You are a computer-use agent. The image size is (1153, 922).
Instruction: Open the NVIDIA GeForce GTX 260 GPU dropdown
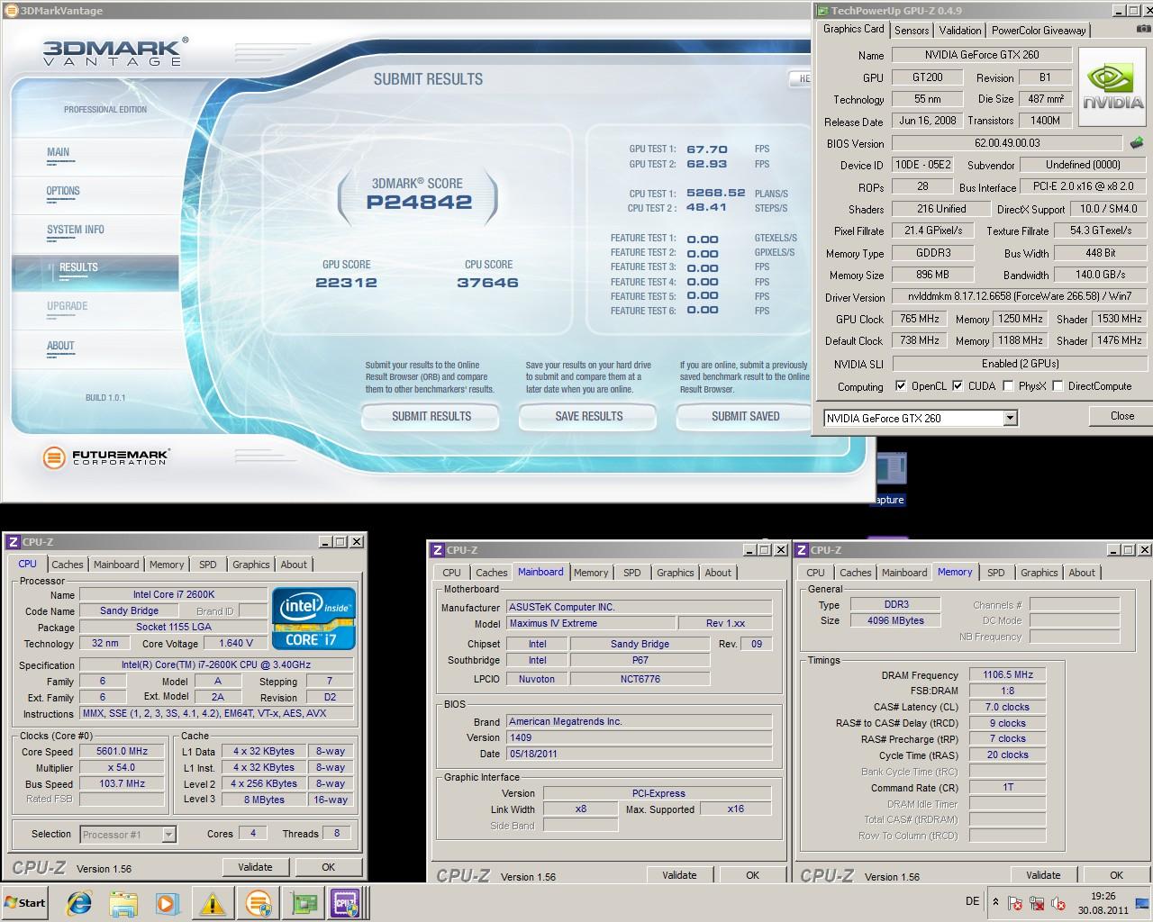[x=1010, y=418]
